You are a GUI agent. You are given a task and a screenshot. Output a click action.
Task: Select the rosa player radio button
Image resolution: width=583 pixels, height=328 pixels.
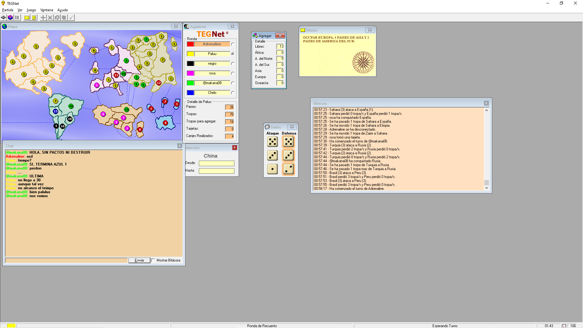click(233, 73)
